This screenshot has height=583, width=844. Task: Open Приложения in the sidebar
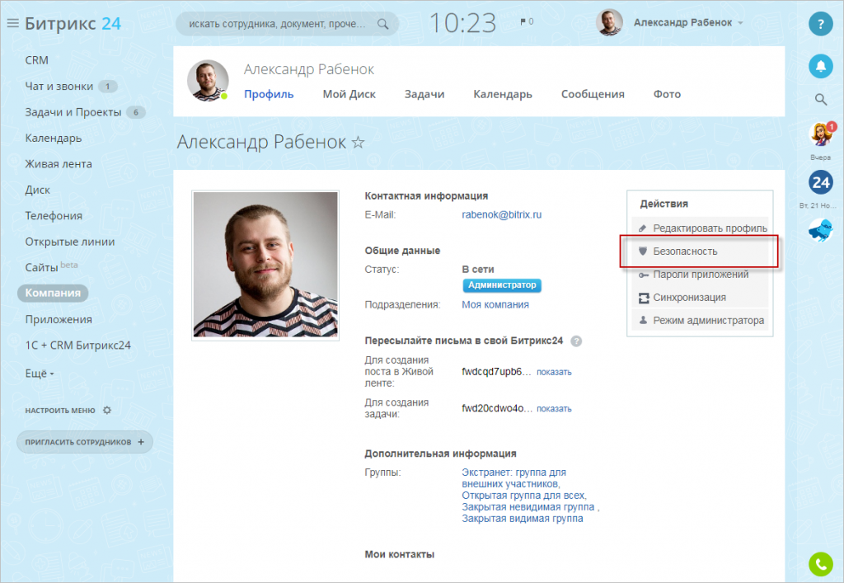59,319
